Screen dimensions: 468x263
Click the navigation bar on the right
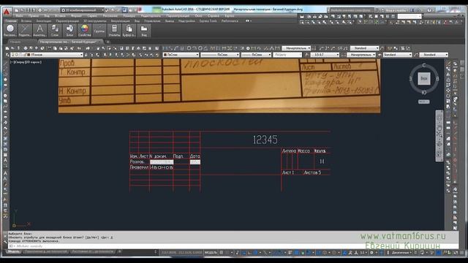(439, 136)
